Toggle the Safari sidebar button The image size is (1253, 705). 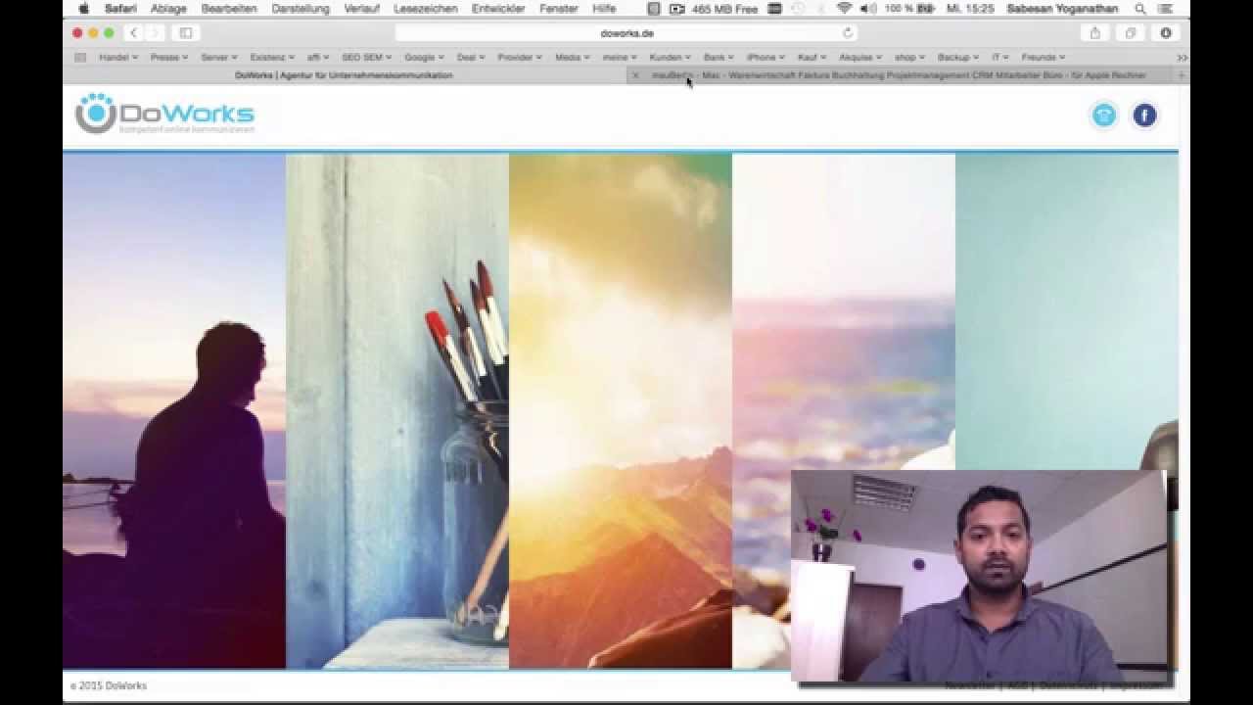(185, 32)
